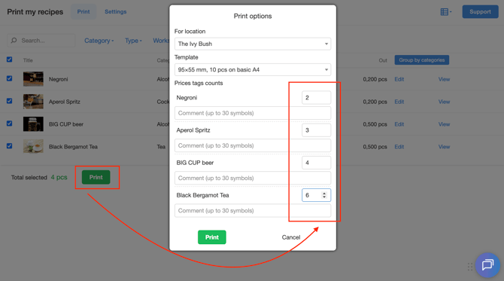This screenshot has height=281, width=504.
Task: Open the View link for BIG CUP beer
Action: point(445,124)
